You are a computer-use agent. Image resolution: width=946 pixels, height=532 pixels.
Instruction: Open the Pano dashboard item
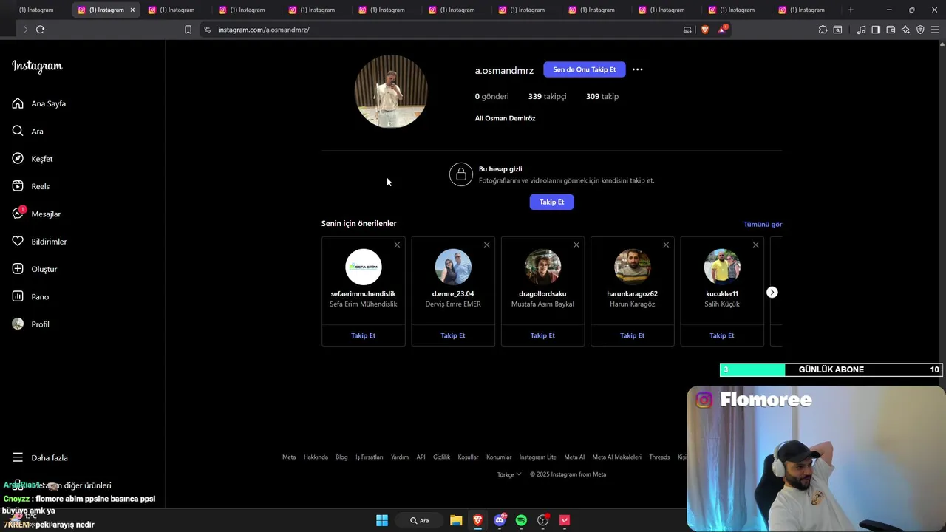click(30, 296)
